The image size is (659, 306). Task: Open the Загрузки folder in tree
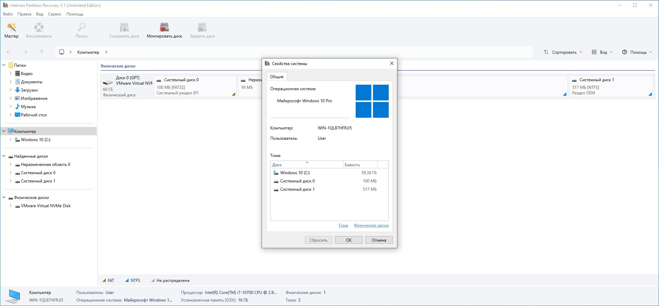[x=29, y=90]
